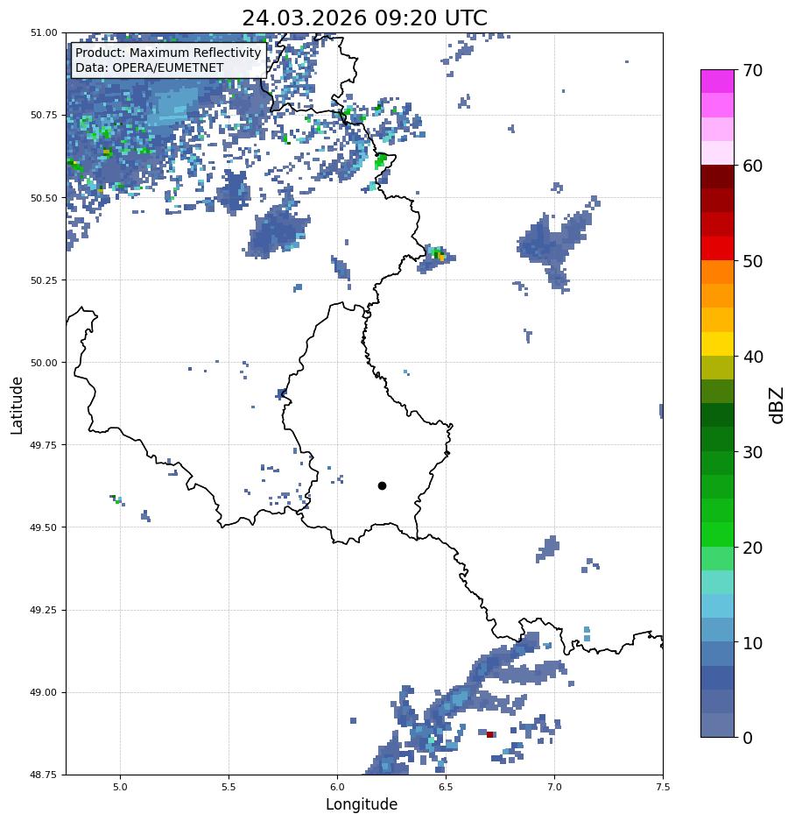Click the colorbar tick label '70'
Viewport: 795px width, 821px height.
(753, 70)
